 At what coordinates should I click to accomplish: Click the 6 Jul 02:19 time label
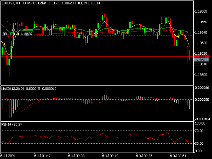pos(110,156)
